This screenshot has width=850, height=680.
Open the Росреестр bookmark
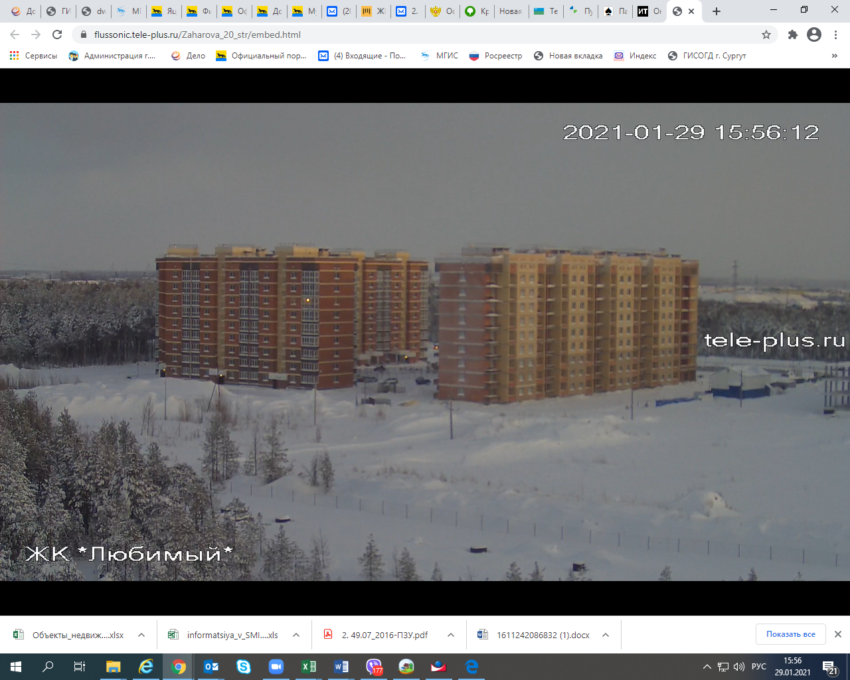[x=495, y=56]
